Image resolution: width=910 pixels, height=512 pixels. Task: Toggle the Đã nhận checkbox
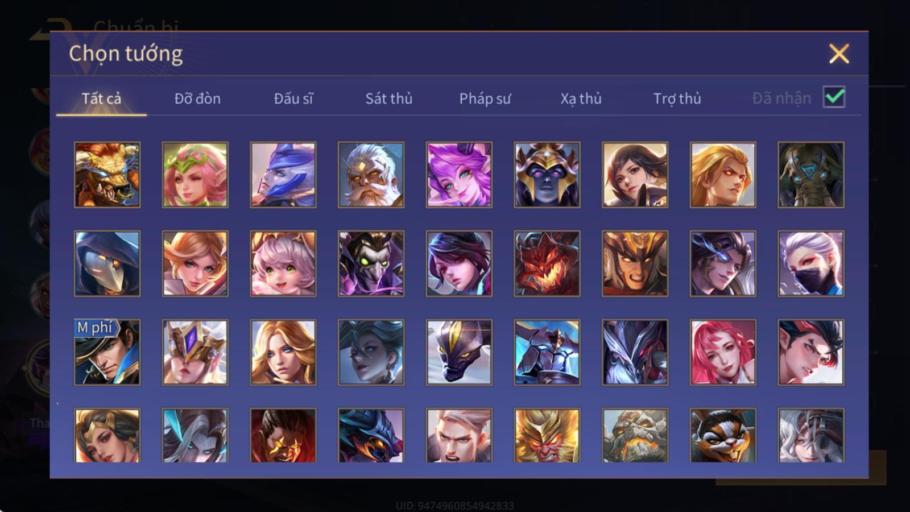[x=834, y=97]
